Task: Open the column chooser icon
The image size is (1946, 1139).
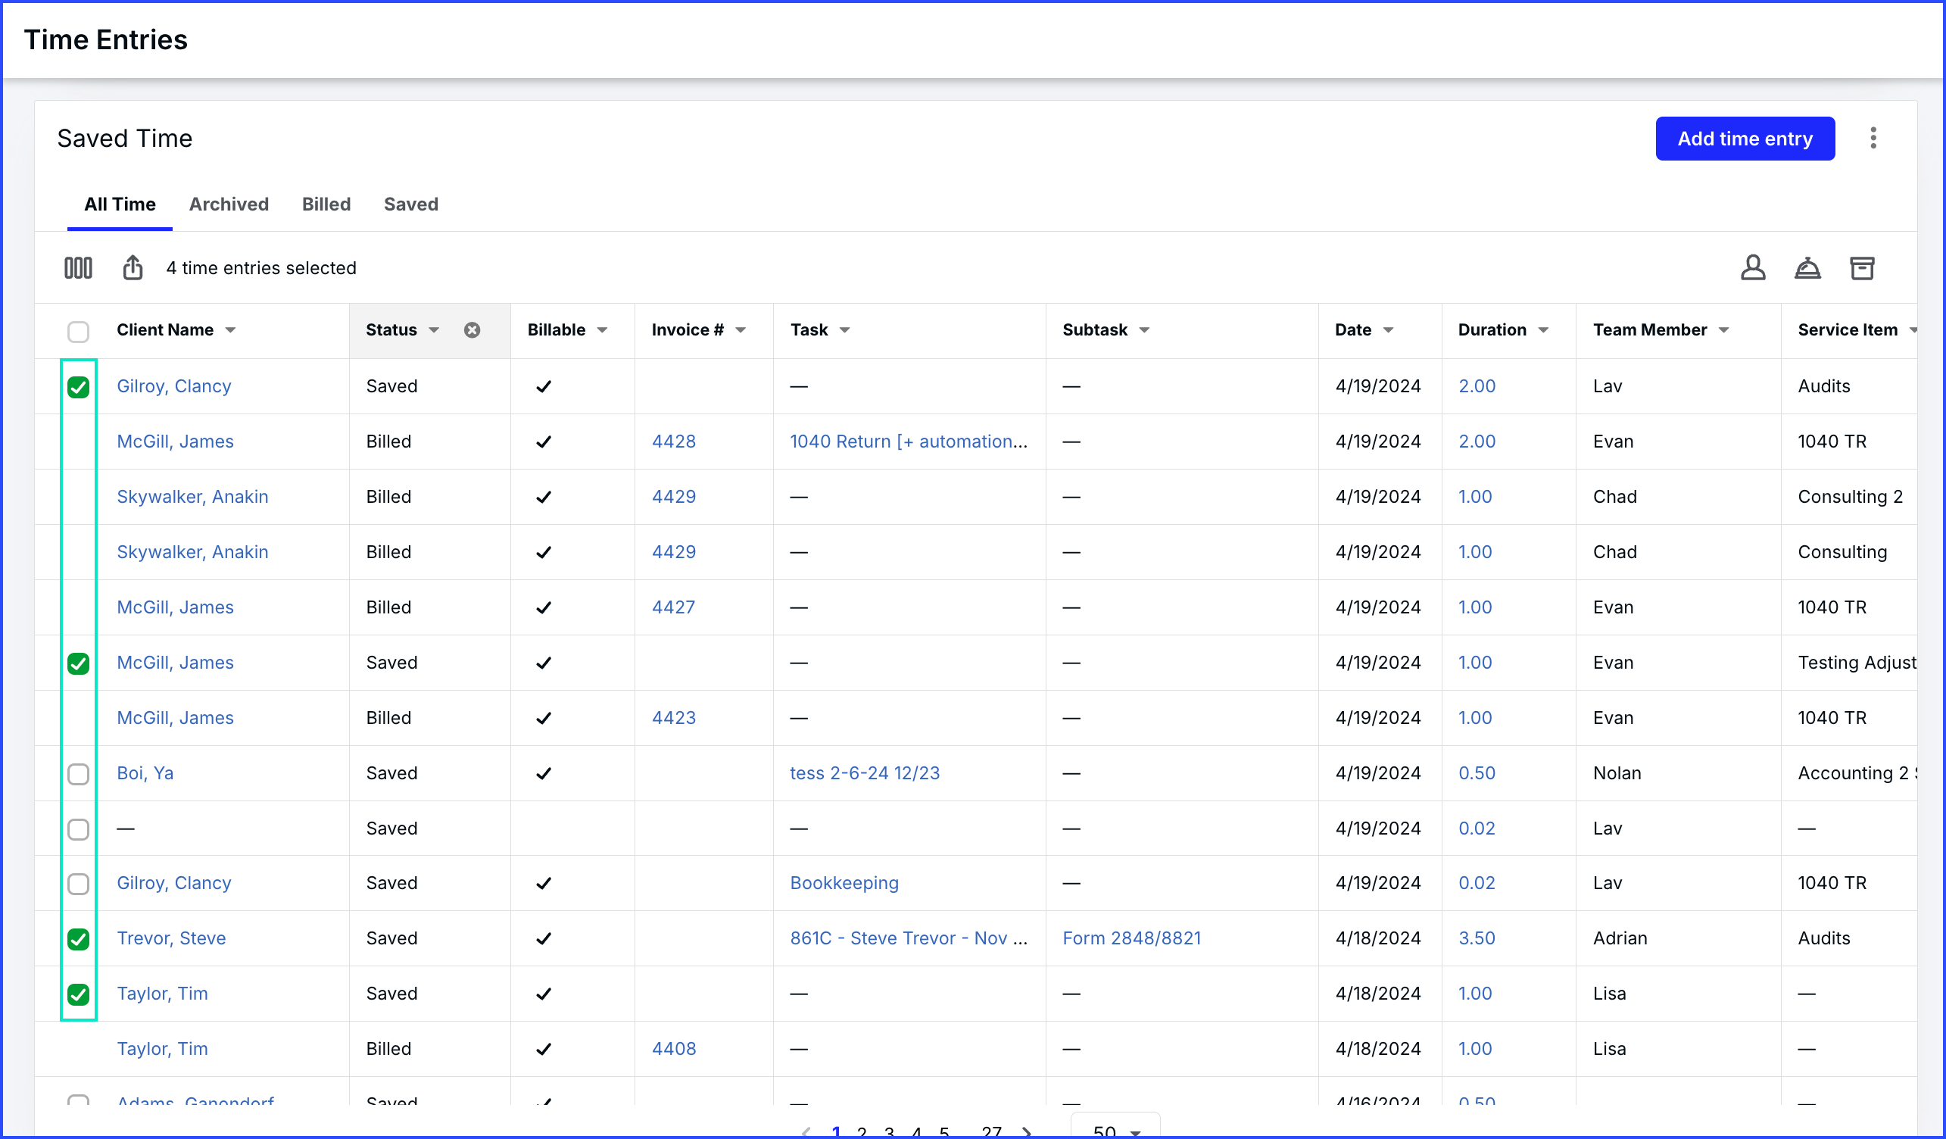Action: [78, 268]
